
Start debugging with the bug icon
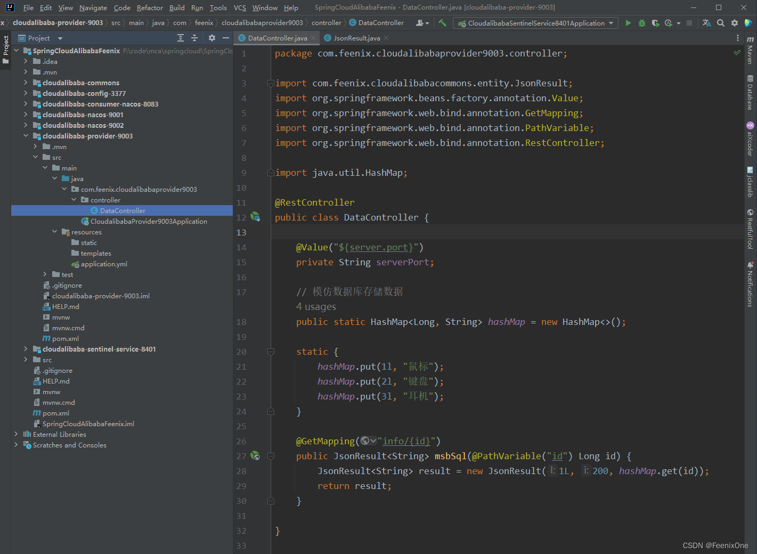(641, 23)
